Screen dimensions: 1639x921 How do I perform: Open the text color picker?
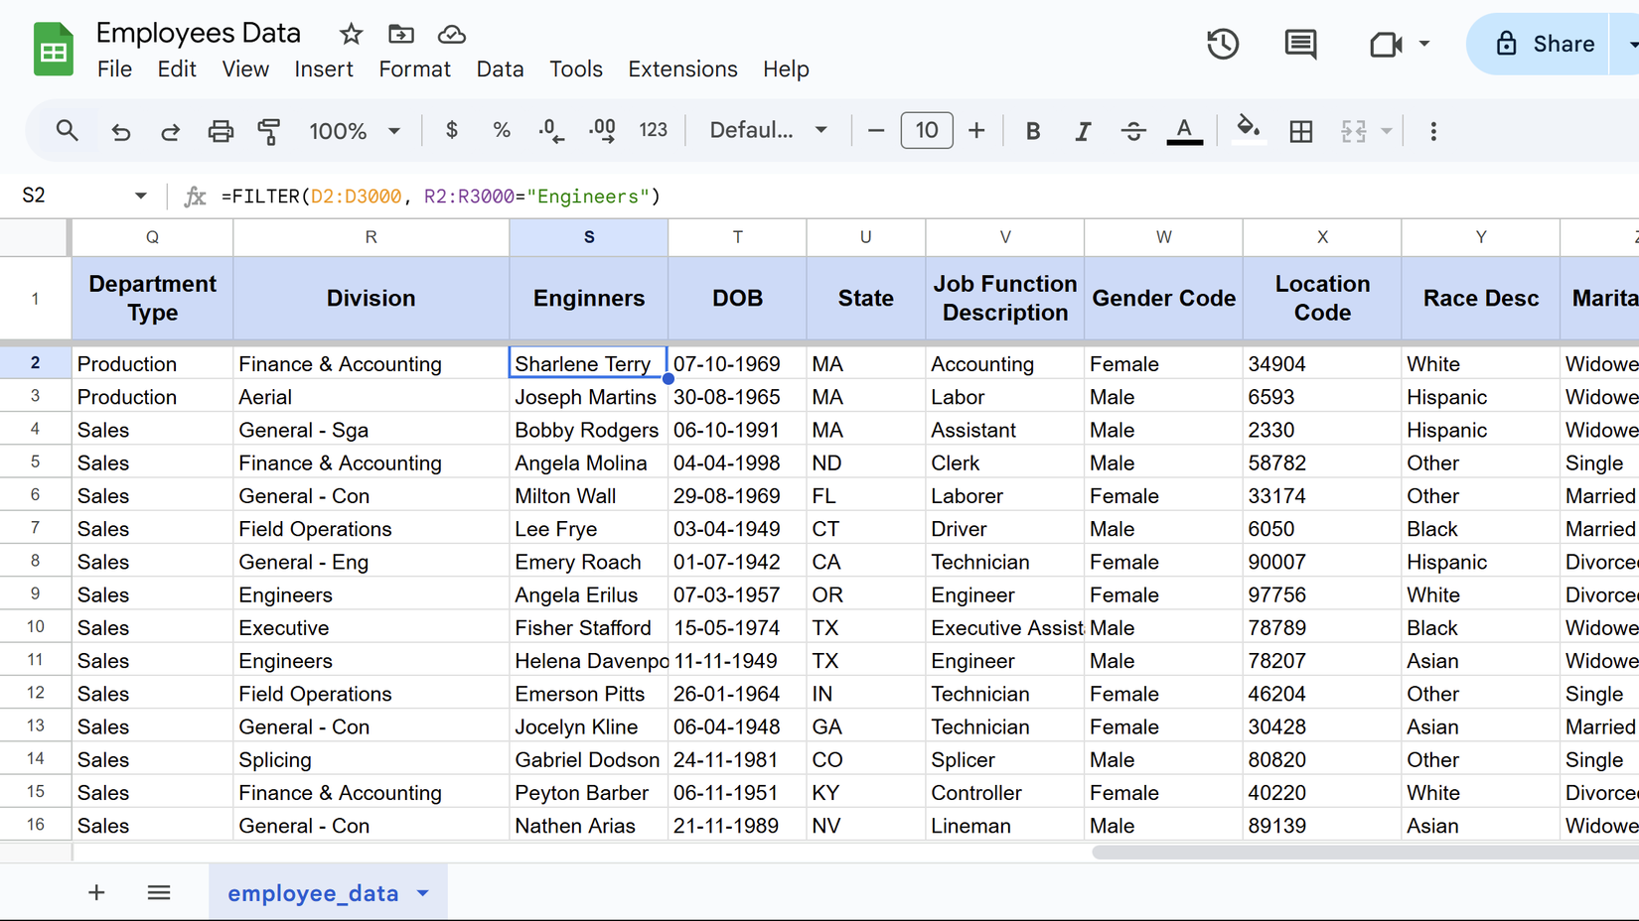[1184, 130]
